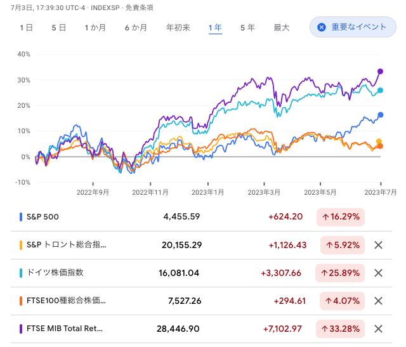
Task: Click the blue S&P 500 color marker
Action: 21,217
